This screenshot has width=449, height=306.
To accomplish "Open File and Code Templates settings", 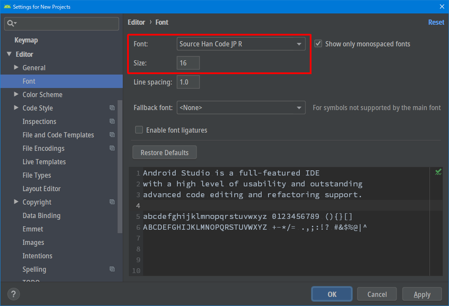I will (58, 135).
